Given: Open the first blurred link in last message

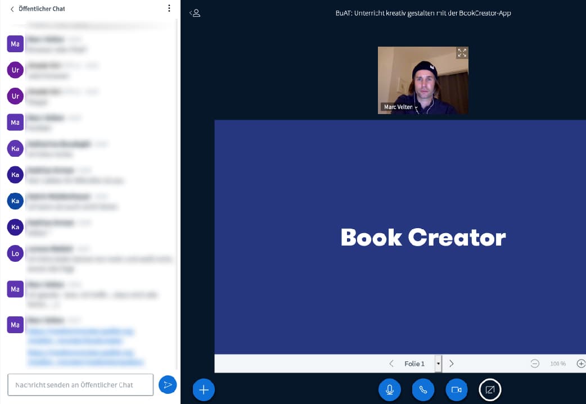Looking at the screenshot, I should click(80, 335).
